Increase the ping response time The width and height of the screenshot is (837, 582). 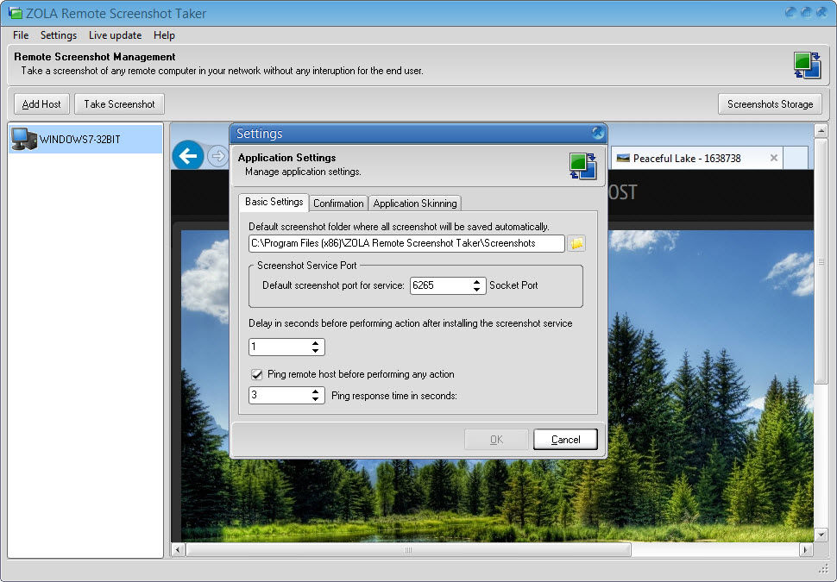pos(316,391)
